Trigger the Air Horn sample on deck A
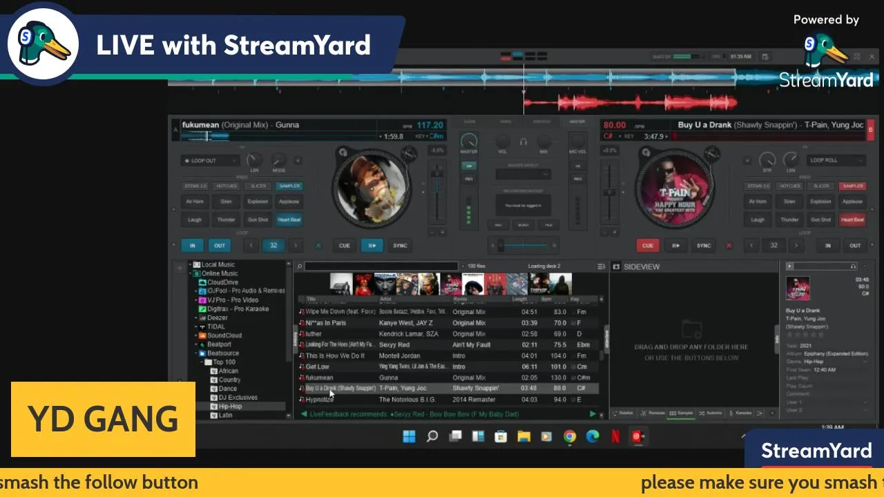 click(195, 202)
